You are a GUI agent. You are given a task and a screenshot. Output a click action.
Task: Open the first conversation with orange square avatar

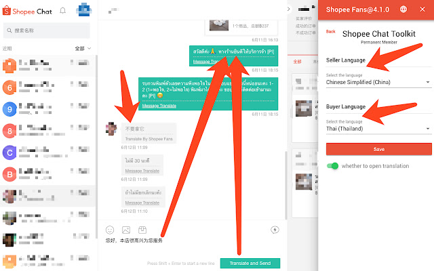pyautogui.click(x=47, y=66)
